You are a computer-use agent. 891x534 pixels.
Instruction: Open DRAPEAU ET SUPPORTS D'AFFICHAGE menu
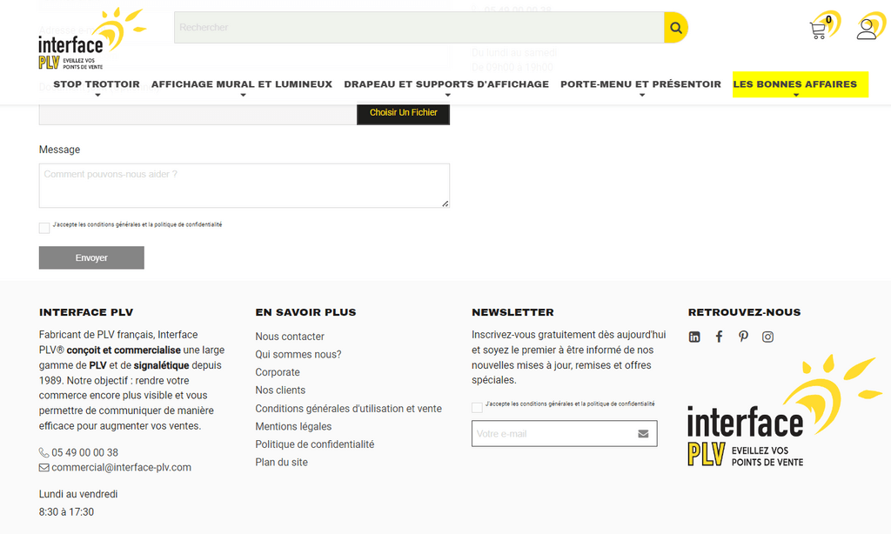click(x=446, y=84)
